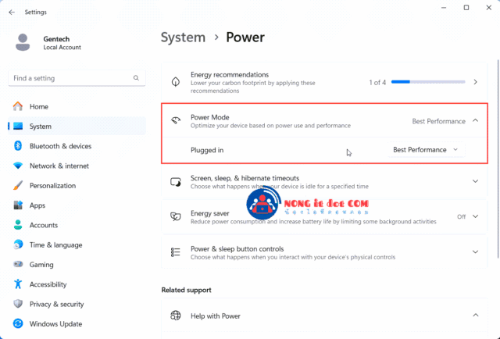
Task: Click the back arrow in Settings
Action: click(x=12, y=12)
